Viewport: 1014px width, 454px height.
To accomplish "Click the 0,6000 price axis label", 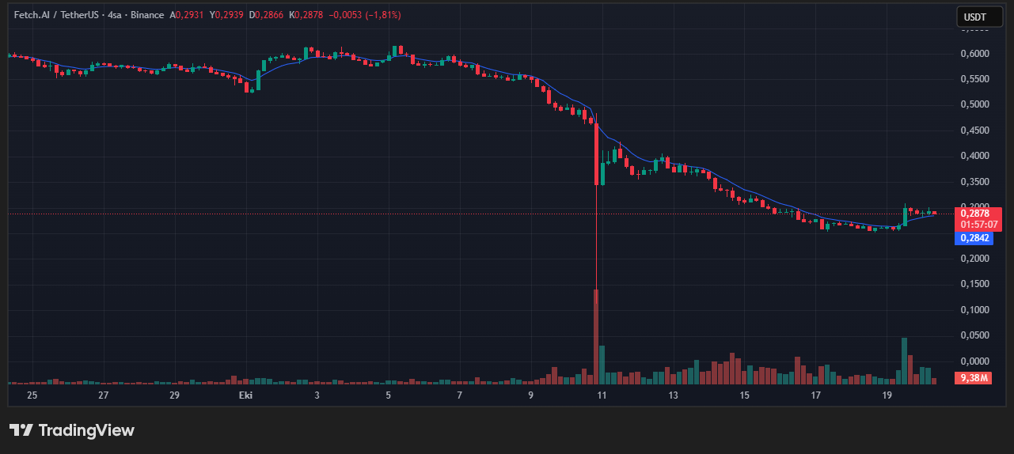I will pyautogui.click(x=975, y=54).
